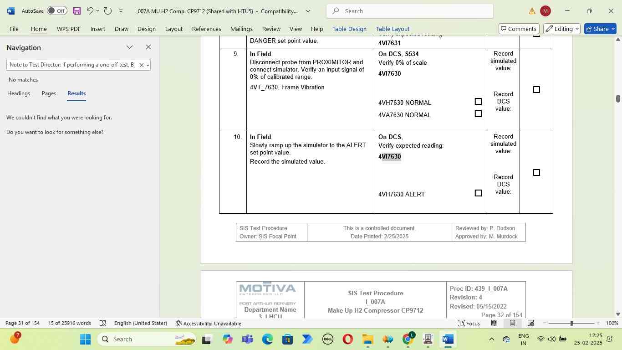Check the 4VH7630 NORMAL checkbox
This screenshot has height=350, width=622.
[x=478, y=102]
